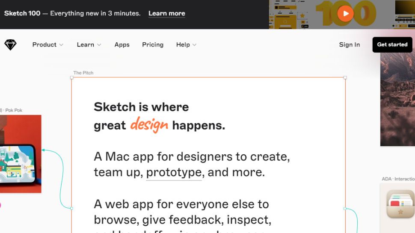
Task: Open the Apps page
Action: tap(122, 45)
